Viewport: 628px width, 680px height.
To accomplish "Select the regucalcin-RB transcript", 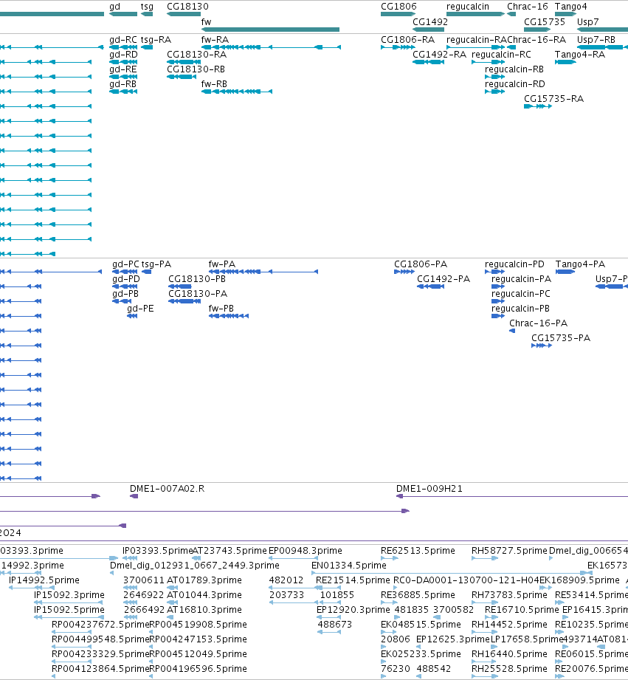I will 495,77.
